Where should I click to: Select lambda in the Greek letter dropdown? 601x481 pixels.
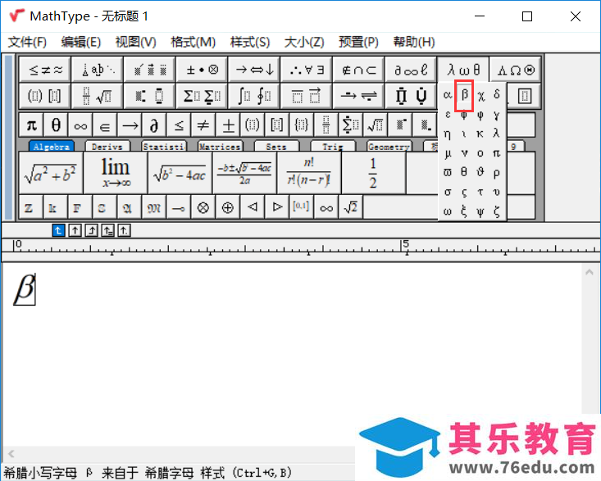496,134
